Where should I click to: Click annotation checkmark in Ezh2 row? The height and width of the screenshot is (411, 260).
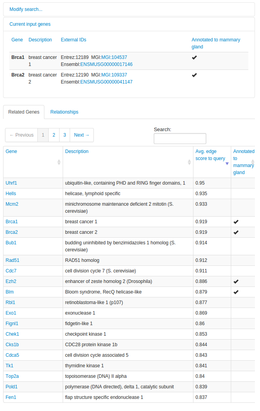click(x=236, y=281)
